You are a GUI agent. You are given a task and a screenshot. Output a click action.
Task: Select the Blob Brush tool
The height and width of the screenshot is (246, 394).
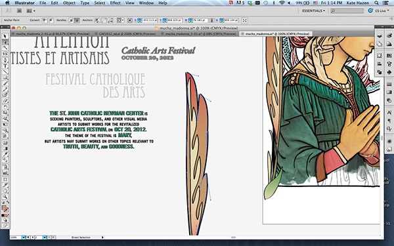tap(5, 95)
